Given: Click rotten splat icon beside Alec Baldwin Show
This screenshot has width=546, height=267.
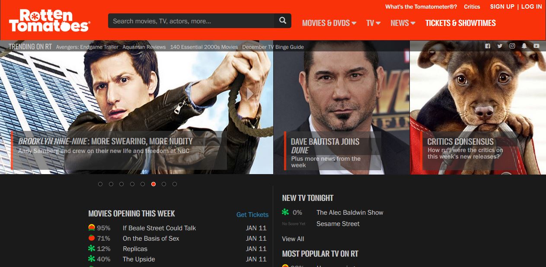Looking at the screenshot, I should pyautogui.click(x=285, y=212).
